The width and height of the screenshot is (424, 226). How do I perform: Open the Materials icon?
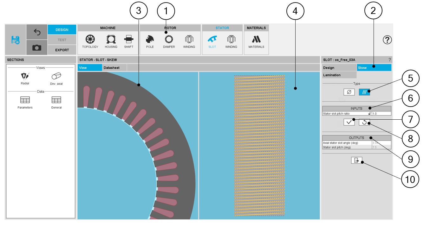(x=256, y=41)
